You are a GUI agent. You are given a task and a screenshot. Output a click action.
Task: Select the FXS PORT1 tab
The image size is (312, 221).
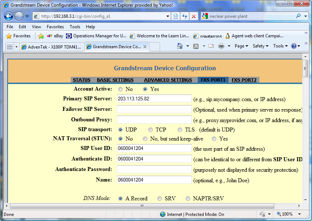213,80
